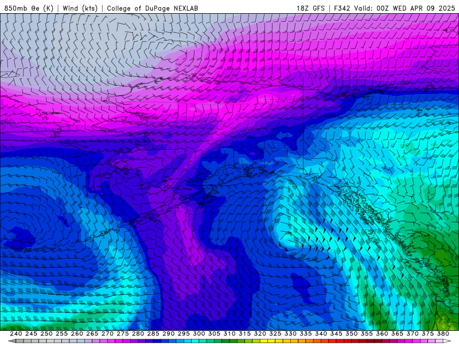Select the "College of DuPage NEXLAB" credit text

[153, 8]
